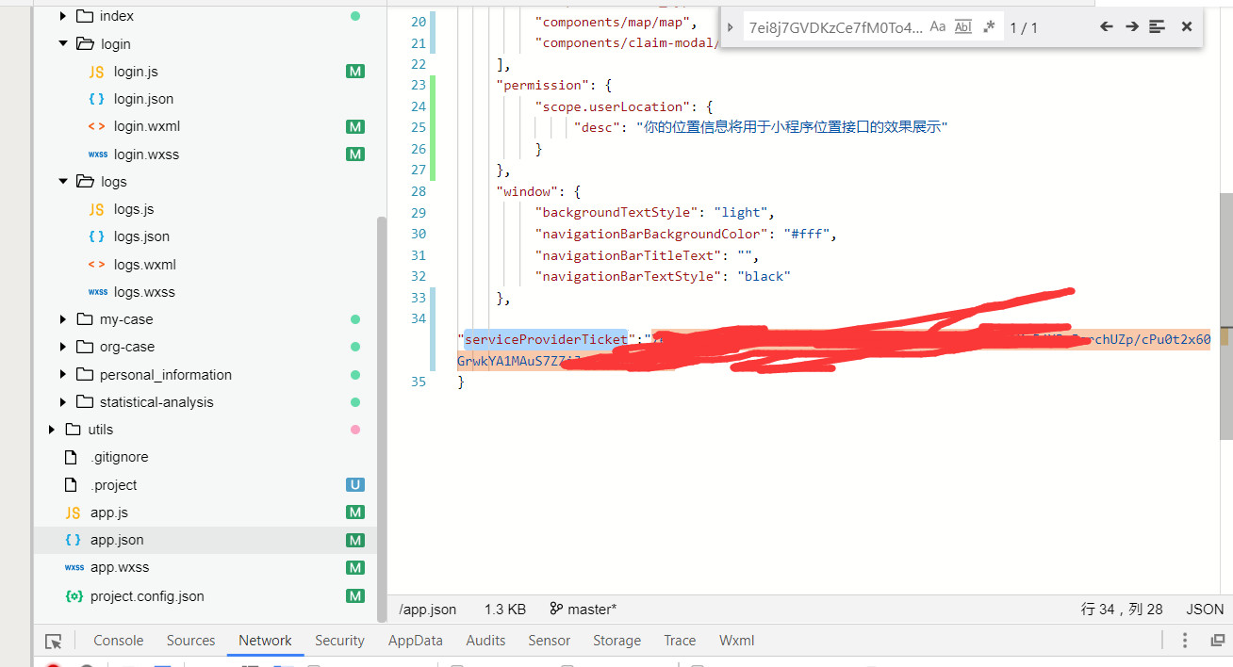
Task: Expand the statistical-analysis folder
Action: 63,401
